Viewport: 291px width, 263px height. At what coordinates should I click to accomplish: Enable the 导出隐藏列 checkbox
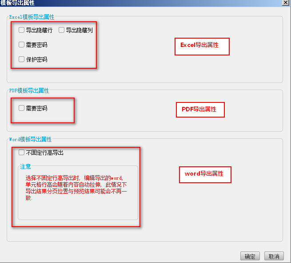point(61,30)
